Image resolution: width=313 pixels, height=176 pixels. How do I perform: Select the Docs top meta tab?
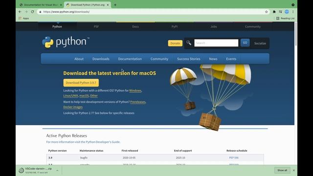[135, 26]
